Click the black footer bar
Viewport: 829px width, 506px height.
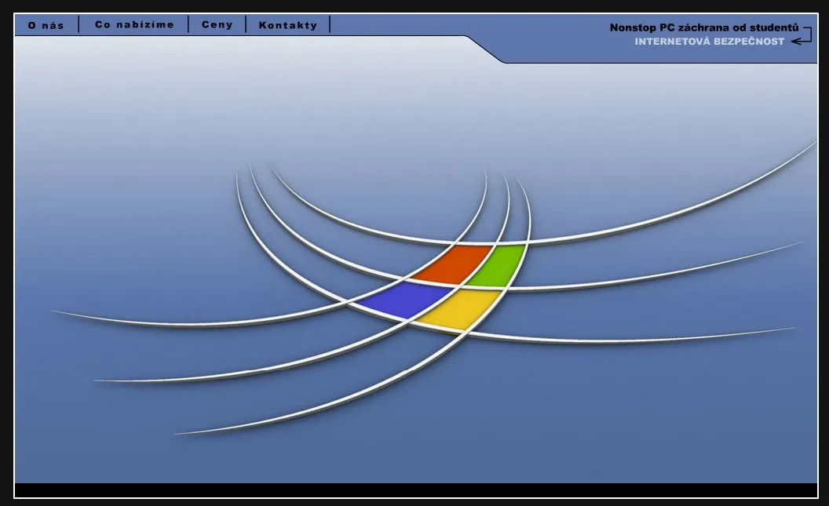click(x=415, y=490)
